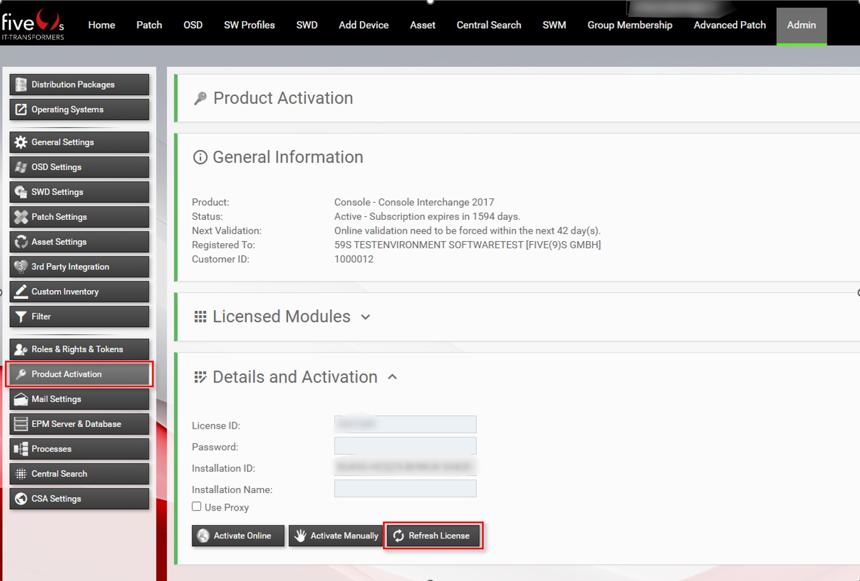The width and height of the screenshot is (860, 581).
Task: Click the Activate Manually button
Action: pyautogui.click(x=335, y=535)
